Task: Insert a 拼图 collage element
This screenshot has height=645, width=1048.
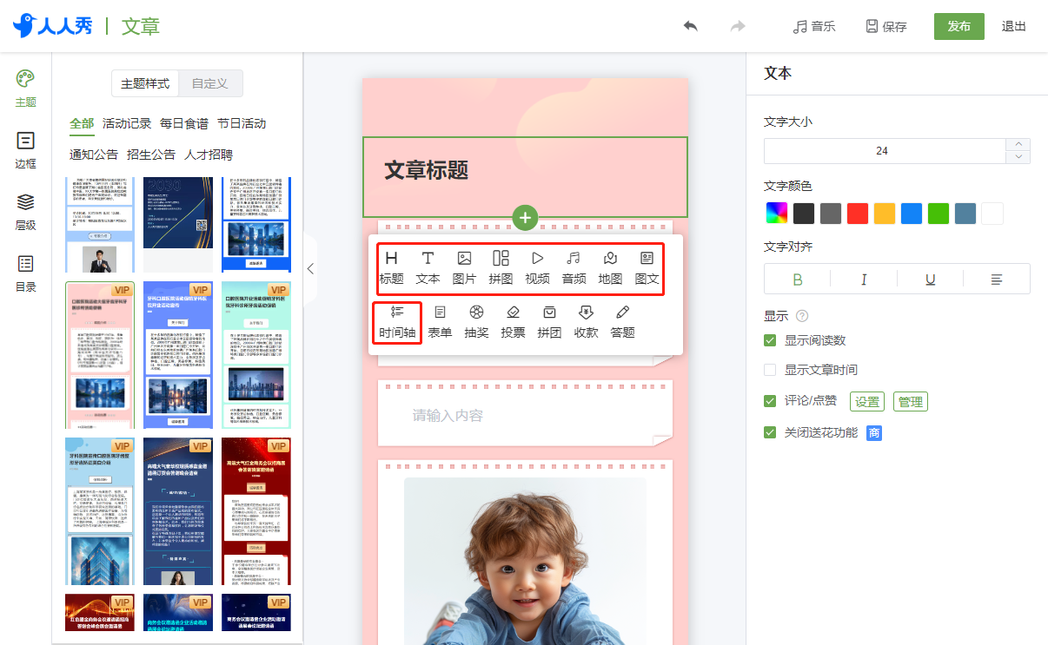Action: click(x=501, y=267)
